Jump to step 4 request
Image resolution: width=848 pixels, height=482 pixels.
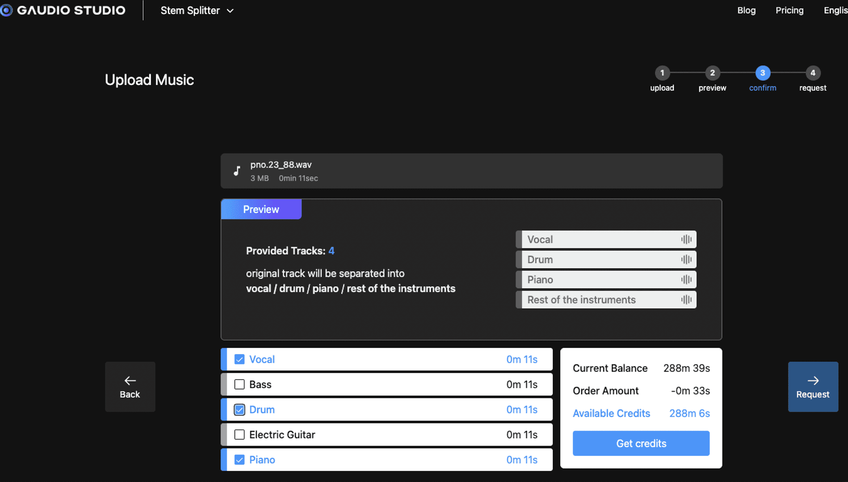pyautogui.click(x=813, y=78)
